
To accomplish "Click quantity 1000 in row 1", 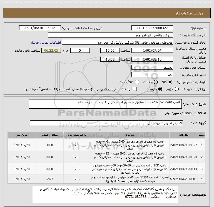I will coord(50,145).
